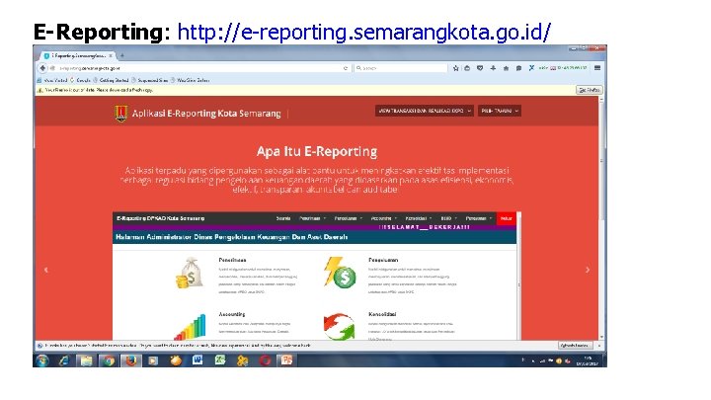This screenshot has height=400, width=711.
Task: Click the Refresh Firefox button
Action: (x=575, y=346)
